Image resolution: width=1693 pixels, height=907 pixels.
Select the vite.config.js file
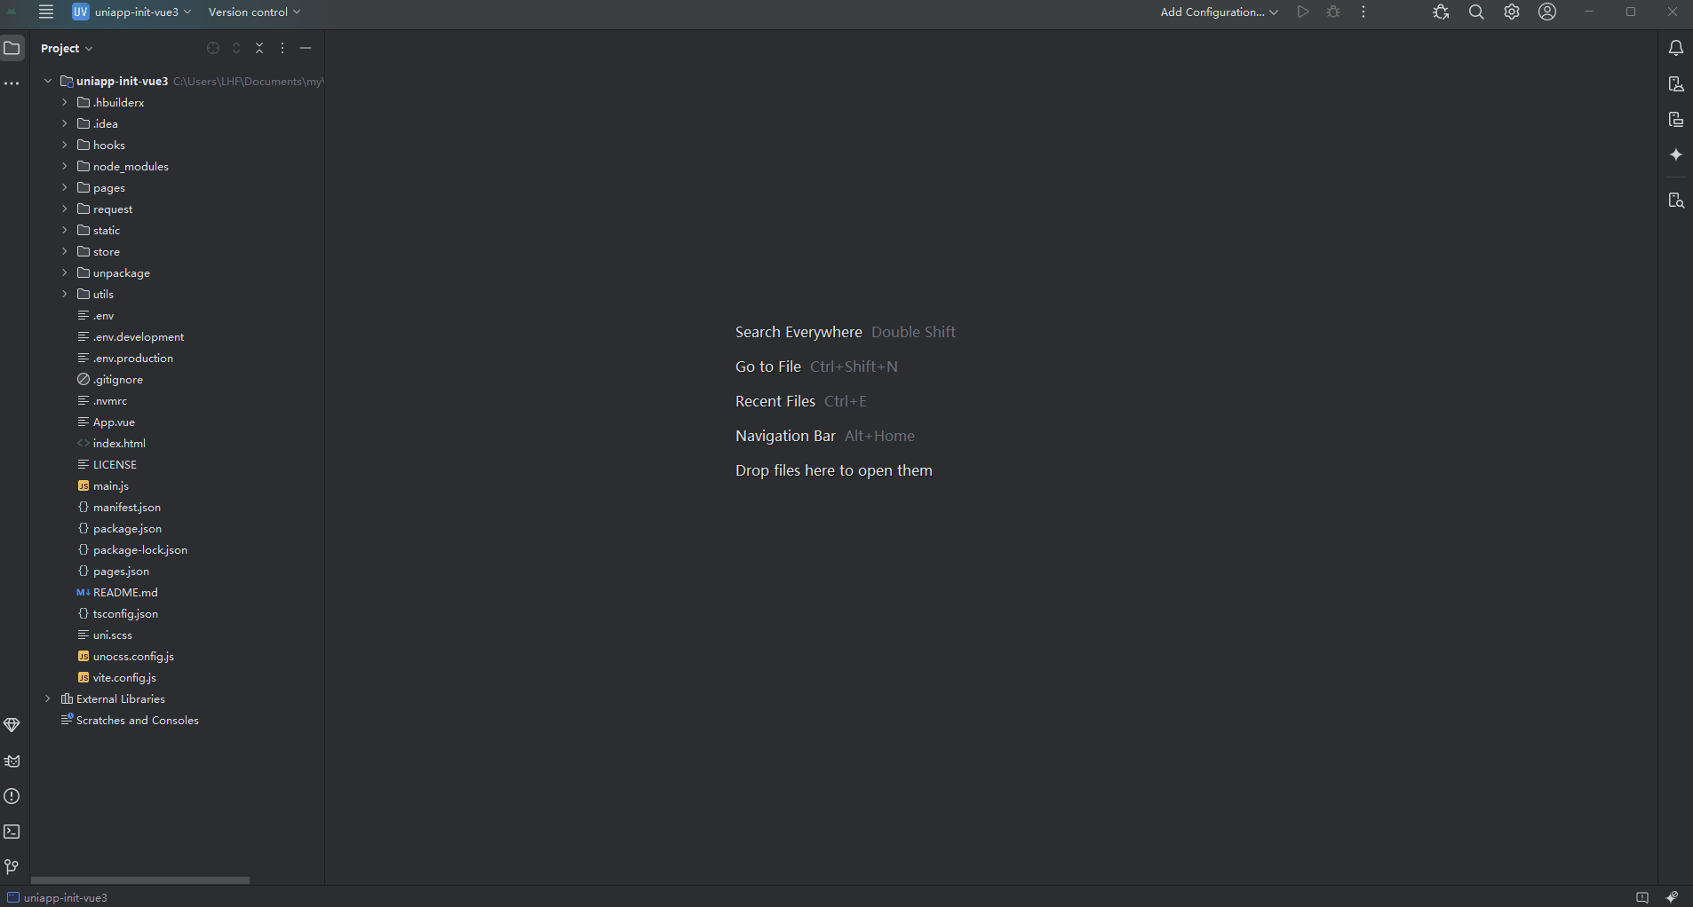point(124,677)
